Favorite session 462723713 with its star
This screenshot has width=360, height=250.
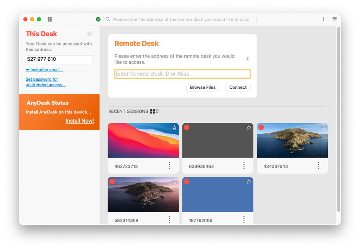174,128
